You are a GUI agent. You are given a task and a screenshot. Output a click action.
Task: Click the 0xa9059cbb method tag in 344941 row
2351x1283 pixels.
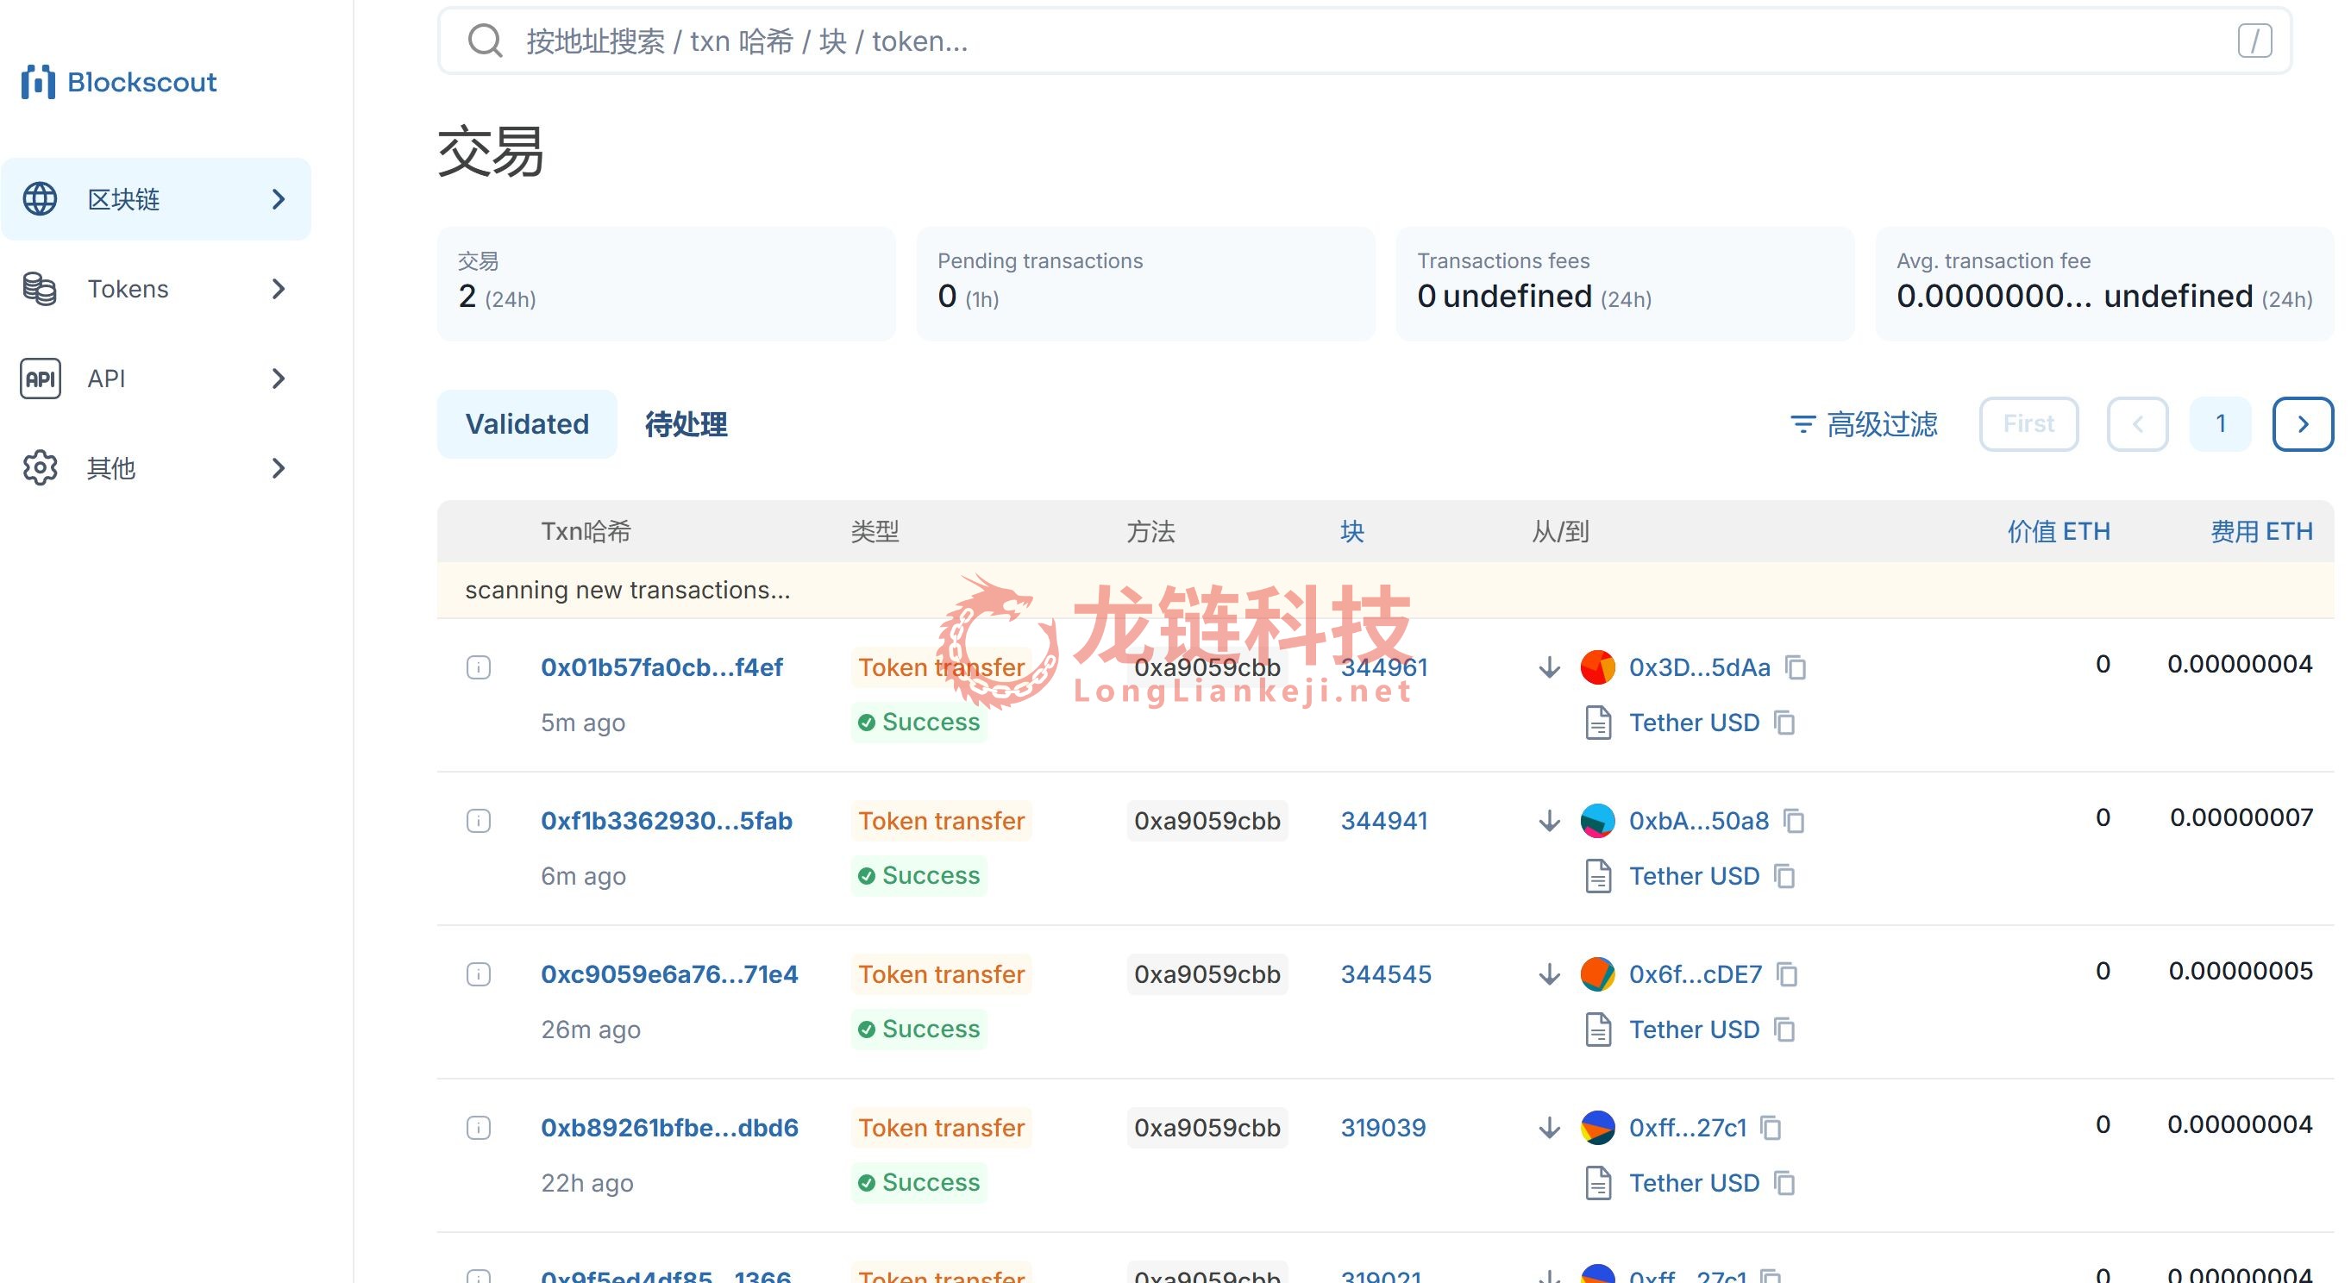pyautogui.click(x=1207, y=820)
